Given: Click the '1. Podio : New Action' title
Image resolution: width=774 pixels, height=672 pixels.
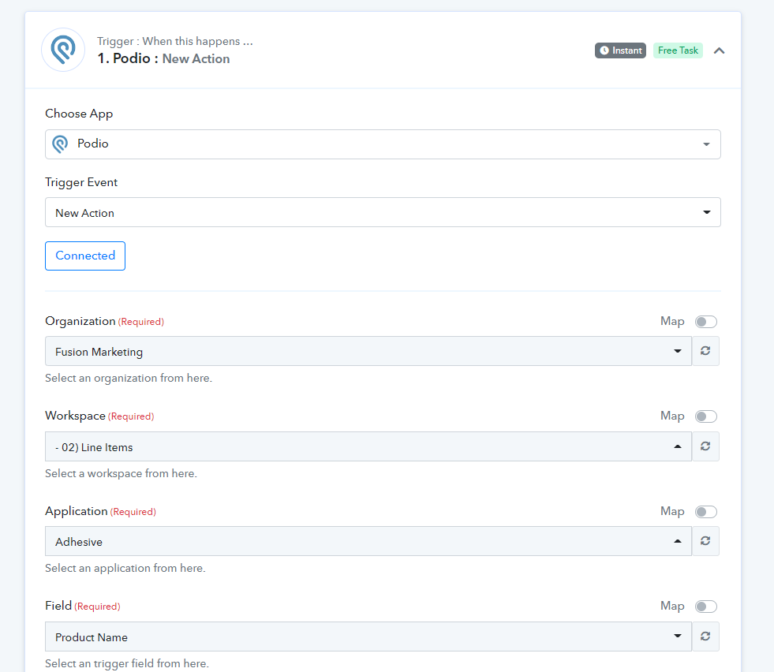Looking at the screenshot, I should [163, 58].
